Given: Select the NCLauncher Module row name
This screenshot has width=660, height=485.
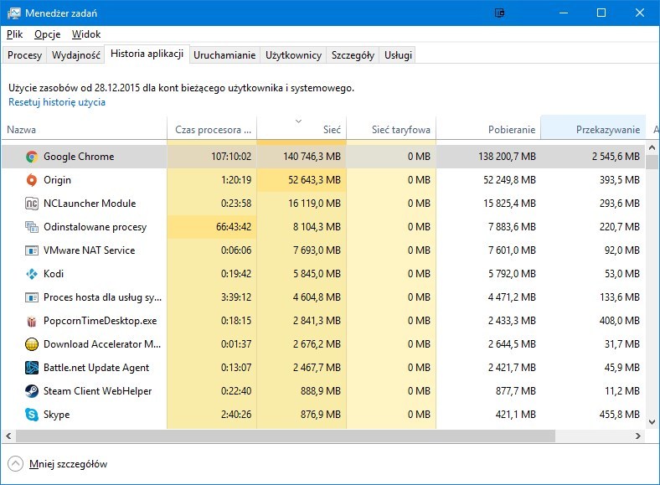Looking at the screenshot, I should pyautogui.click(x=90, y=204).
